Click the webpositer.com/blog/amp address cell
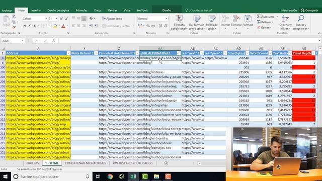 pyautogui.click(x=38, y=124)
